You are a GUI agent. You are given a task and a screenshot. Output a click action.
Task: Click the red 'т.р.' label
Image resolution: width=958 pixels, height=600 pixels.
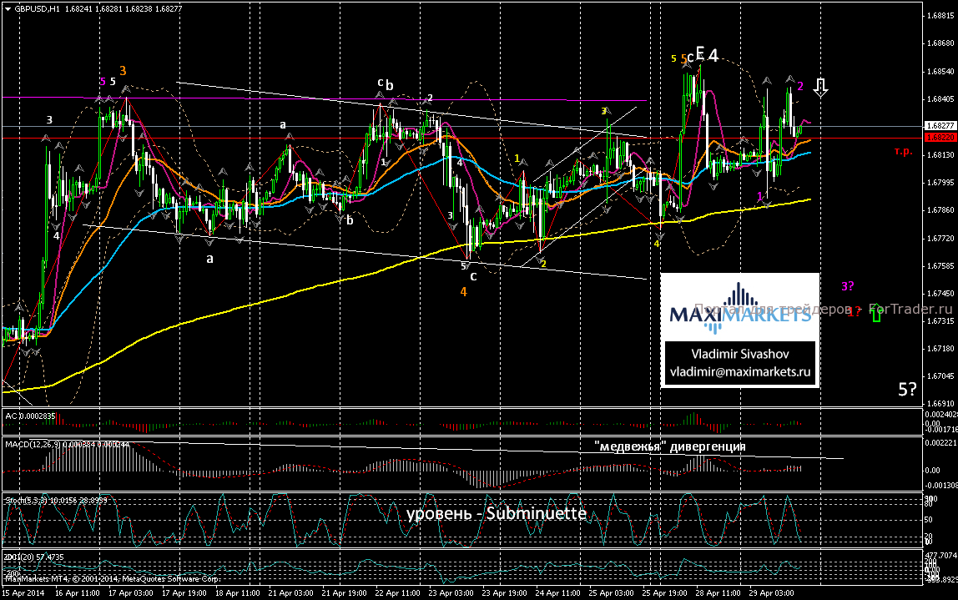pos(903,152)
